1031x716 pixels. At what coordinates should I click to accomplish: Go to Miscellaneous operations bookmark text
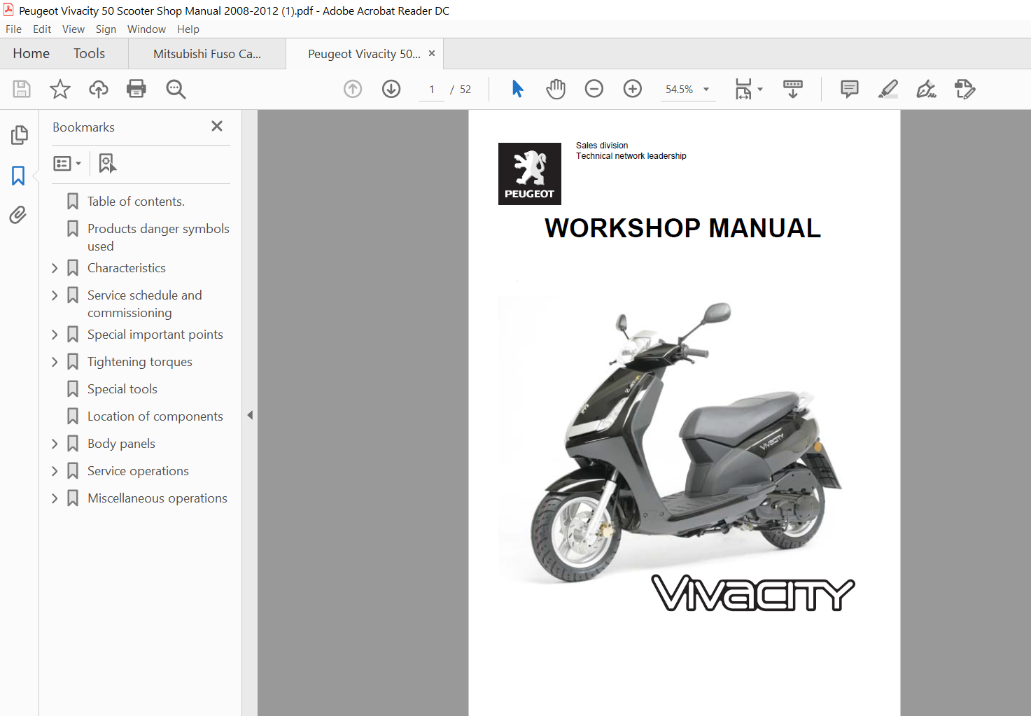pos(157,498)
